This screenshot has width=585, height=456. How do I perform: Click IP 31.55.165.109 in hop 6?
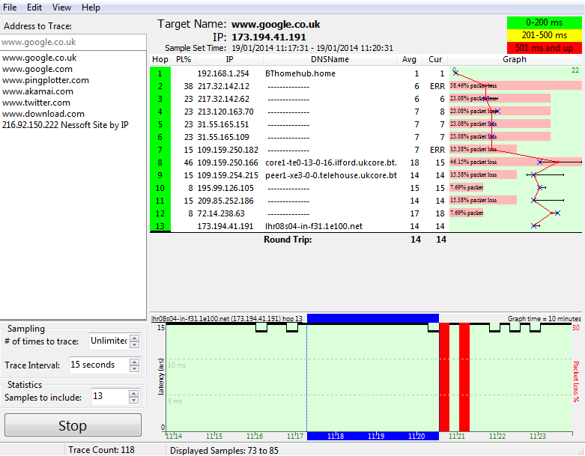tap(223, 137)
